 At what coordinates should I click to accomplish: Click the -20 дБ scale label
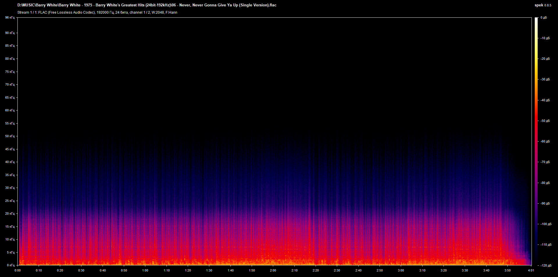click(545, 59)
